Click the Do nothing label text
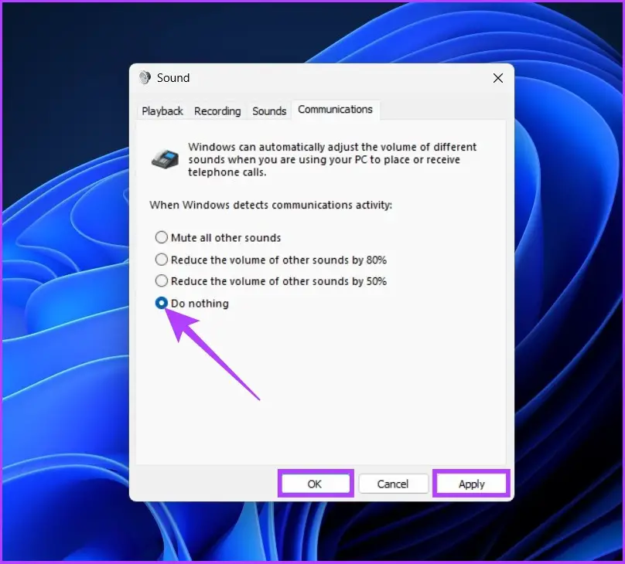 point(200,304)
